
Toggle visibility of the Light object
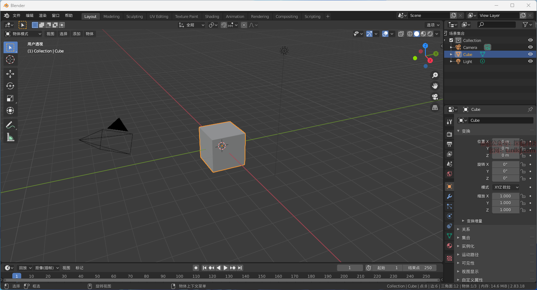pos(530,61)
